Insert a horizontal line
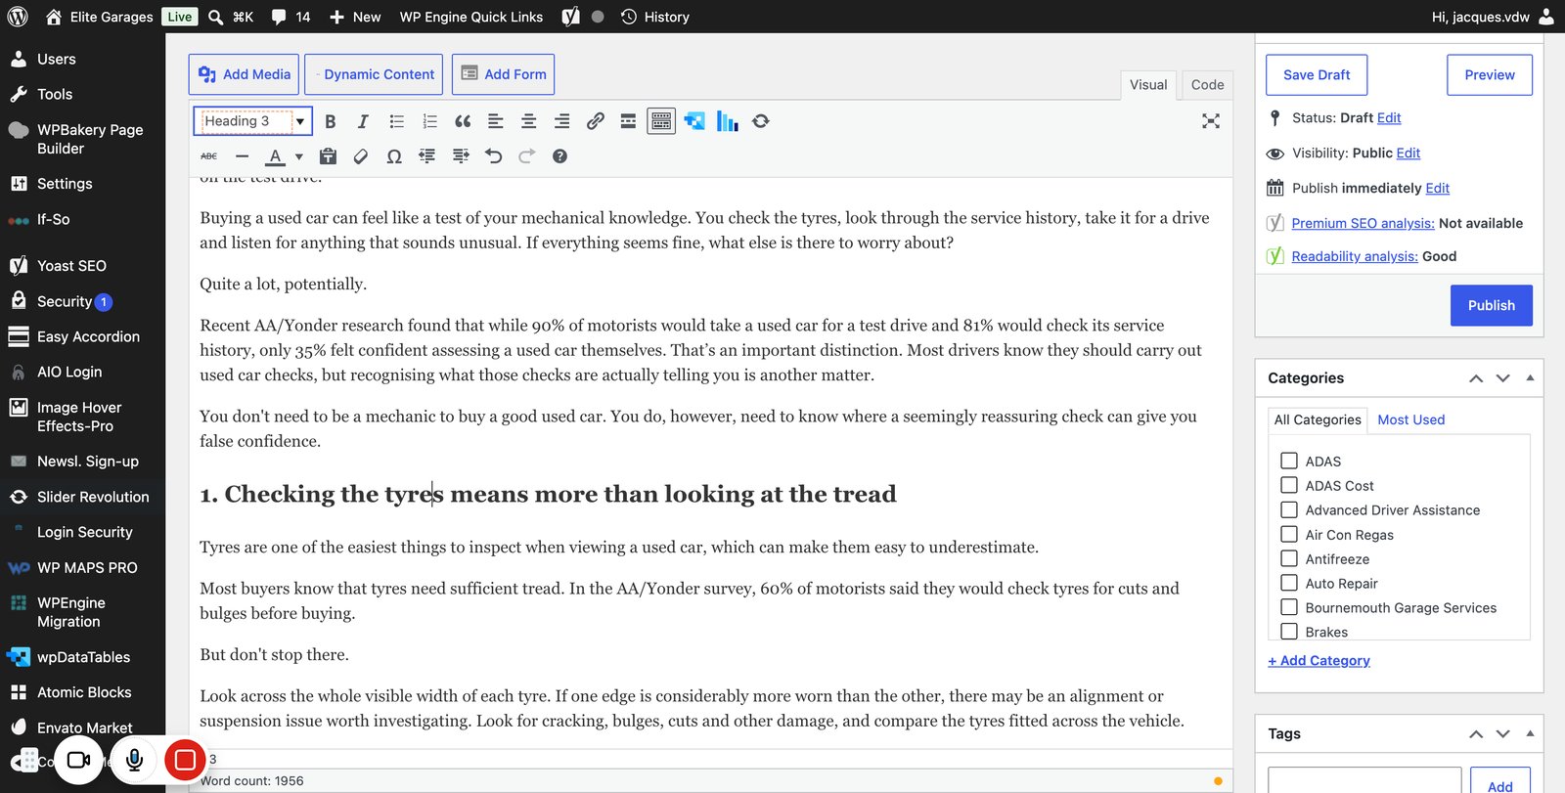Screen dimensions: 1565x793 (x=243, y=156)
